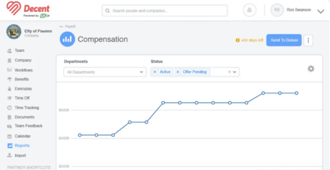Expand the All Departments dropdown

click(x=141, y=72)
